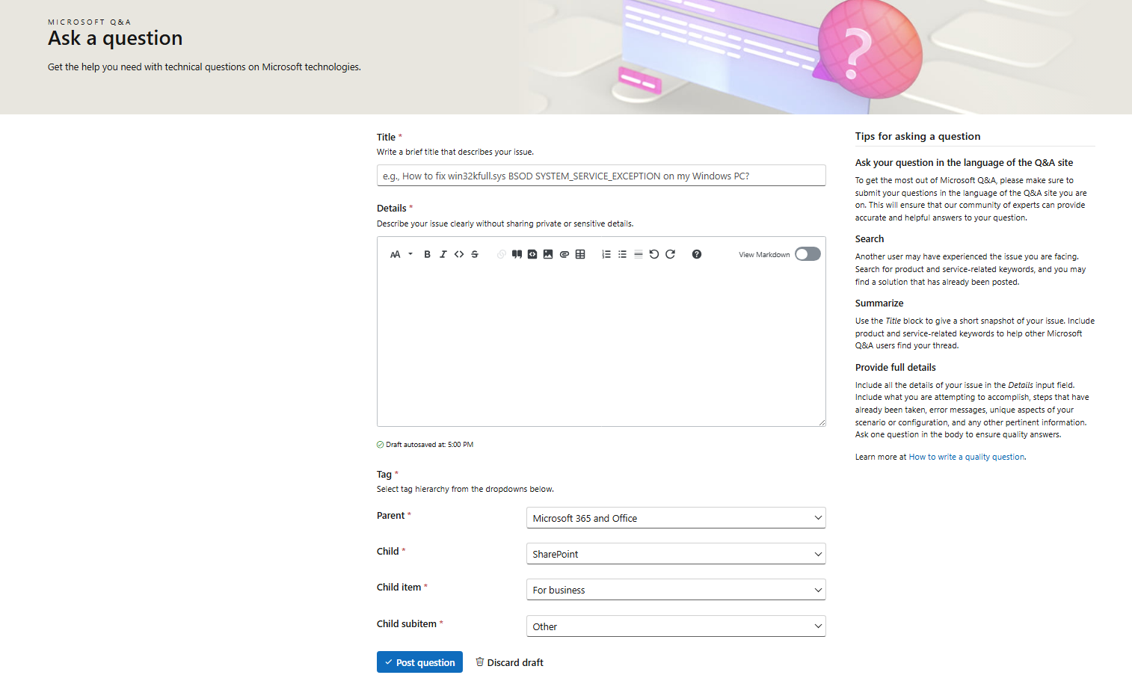The image size is (1132, 675).
Task: Insert a table into the editor
Action: 580,254
